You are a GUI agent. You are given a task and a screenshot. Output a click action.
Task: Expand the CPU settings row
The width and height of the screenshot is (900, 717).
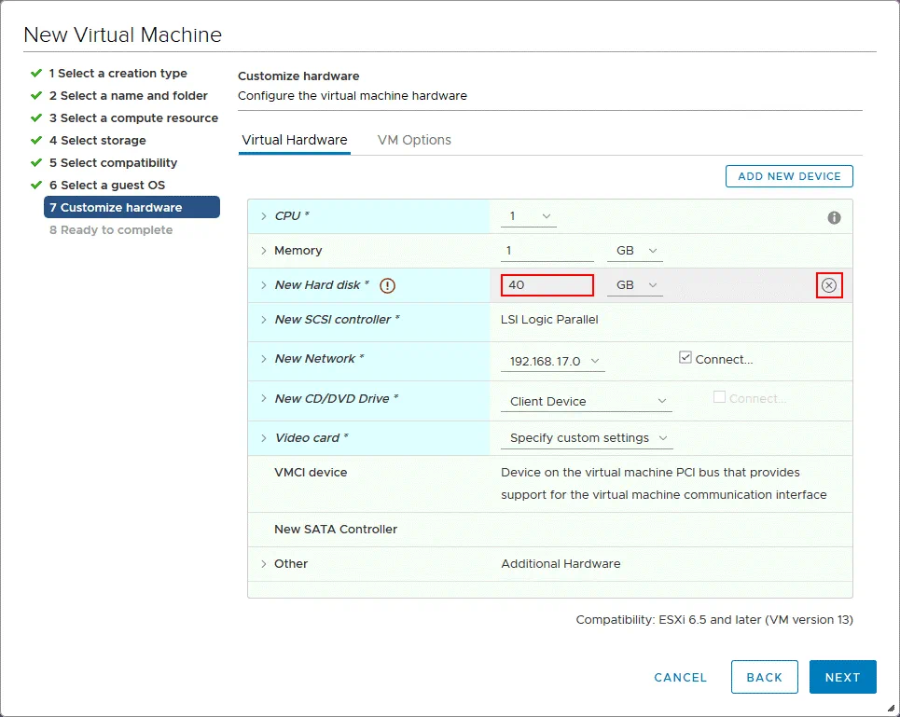pos(264,216)
